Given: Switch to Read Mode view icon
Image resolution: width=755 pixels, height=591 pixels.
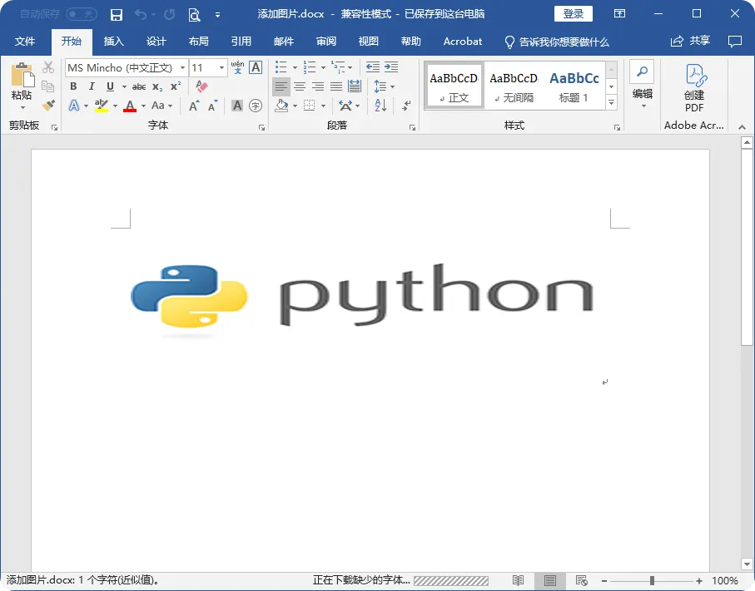Looking at the screenshot, I should click(518, 580).
